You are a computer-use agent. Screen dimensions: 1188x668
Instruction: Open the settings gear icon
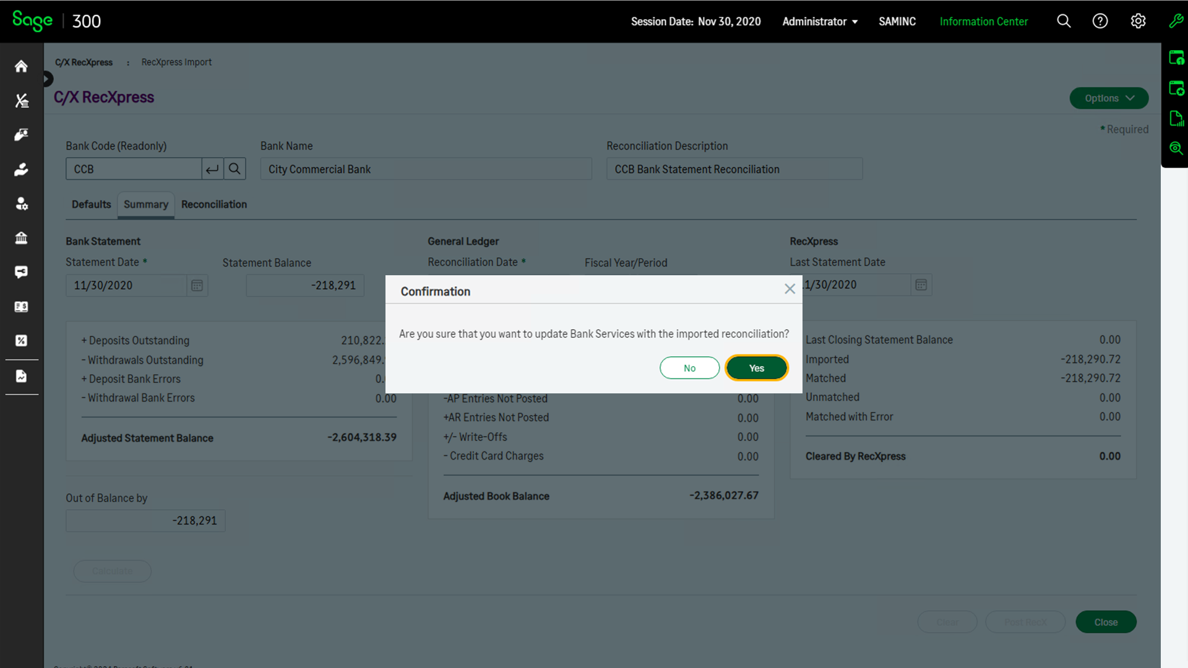pos(1138,22)
